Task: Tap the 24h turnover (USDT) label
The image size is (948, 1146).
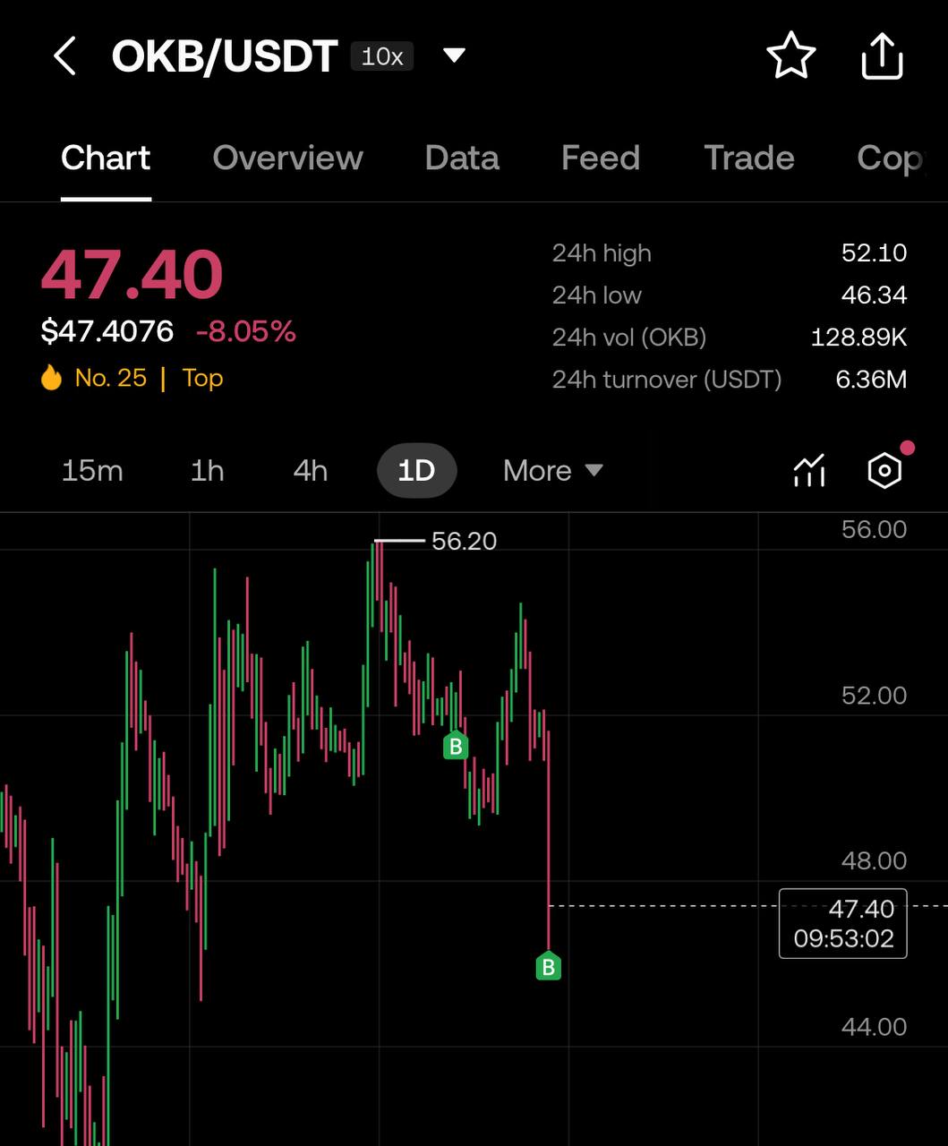Action: pyautogui.click(x=667, y=380)
